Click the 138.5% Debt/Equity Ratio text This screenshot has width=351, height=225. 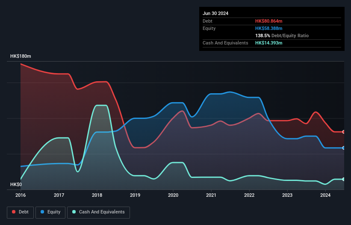point(282,36)
